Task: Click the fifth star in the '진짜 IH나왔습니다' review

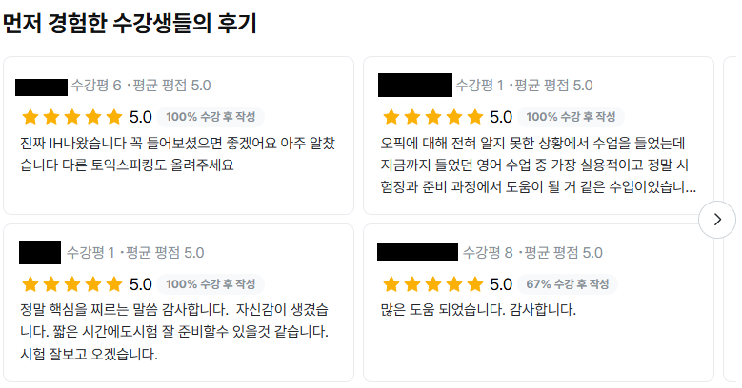Action: (x=114, y=118)
